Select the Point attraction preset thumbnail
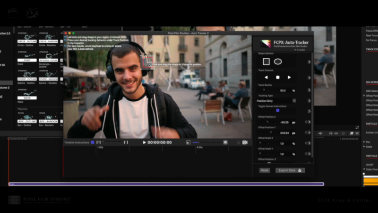Image resolution: width=378 pixels, height=213 pixels. pos(27,56)
